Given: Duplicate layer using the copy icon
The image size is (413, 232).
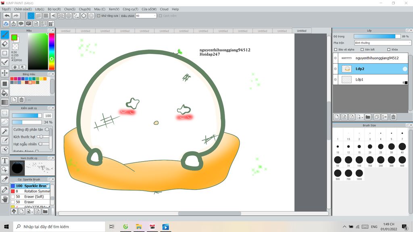Looking at the screenshot, I should [377, 117].
